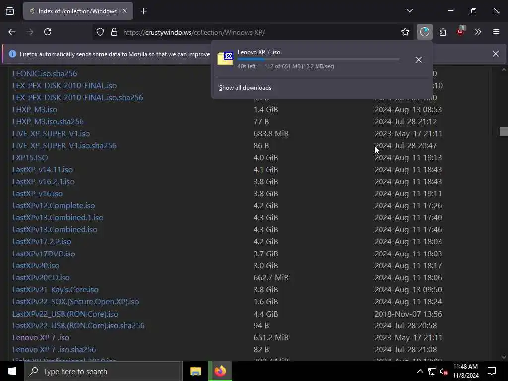Download LIVE_XP_SUPER_V1.iso
Image resolution: width=508 pixels, height=381 pixels.
[51, 133]
